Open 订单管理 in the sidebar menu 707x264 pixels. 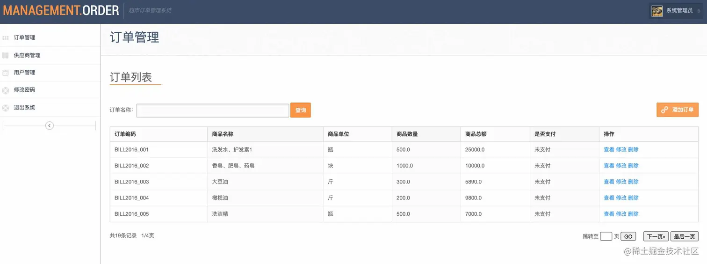pos(50,37)
